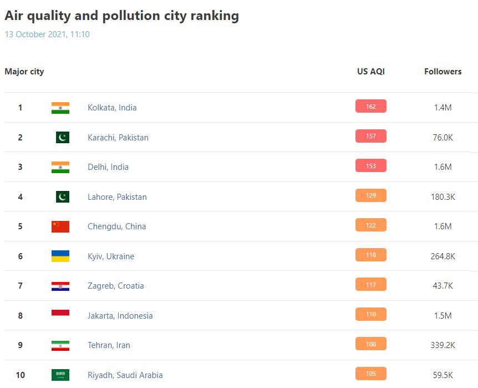
Task: Click the Followers column header
Action: click(x=443, y=72)
